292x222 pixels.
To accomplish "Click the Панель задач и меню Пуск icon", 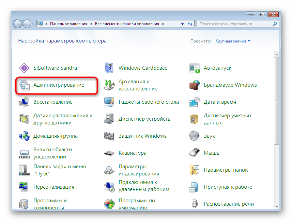I will point(24,170).
